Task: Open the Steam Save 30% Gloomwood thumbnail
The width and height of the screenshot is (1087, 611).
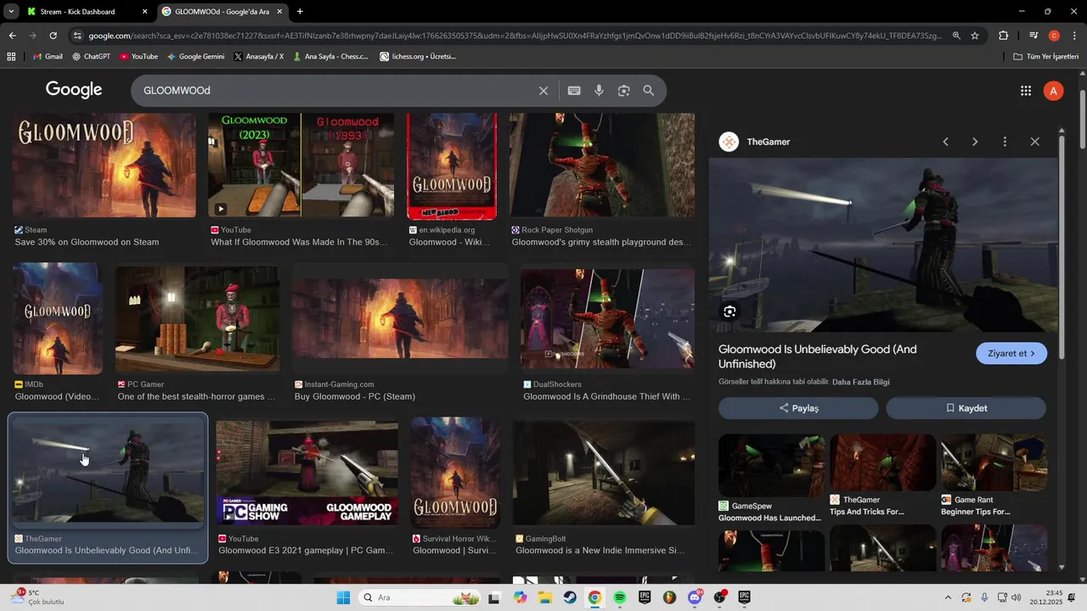Action: point(104,165)
